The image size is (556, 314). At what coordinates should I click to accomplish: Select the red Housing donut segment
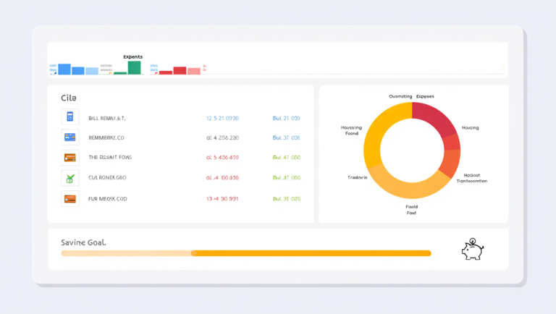(x=434, y=116)
